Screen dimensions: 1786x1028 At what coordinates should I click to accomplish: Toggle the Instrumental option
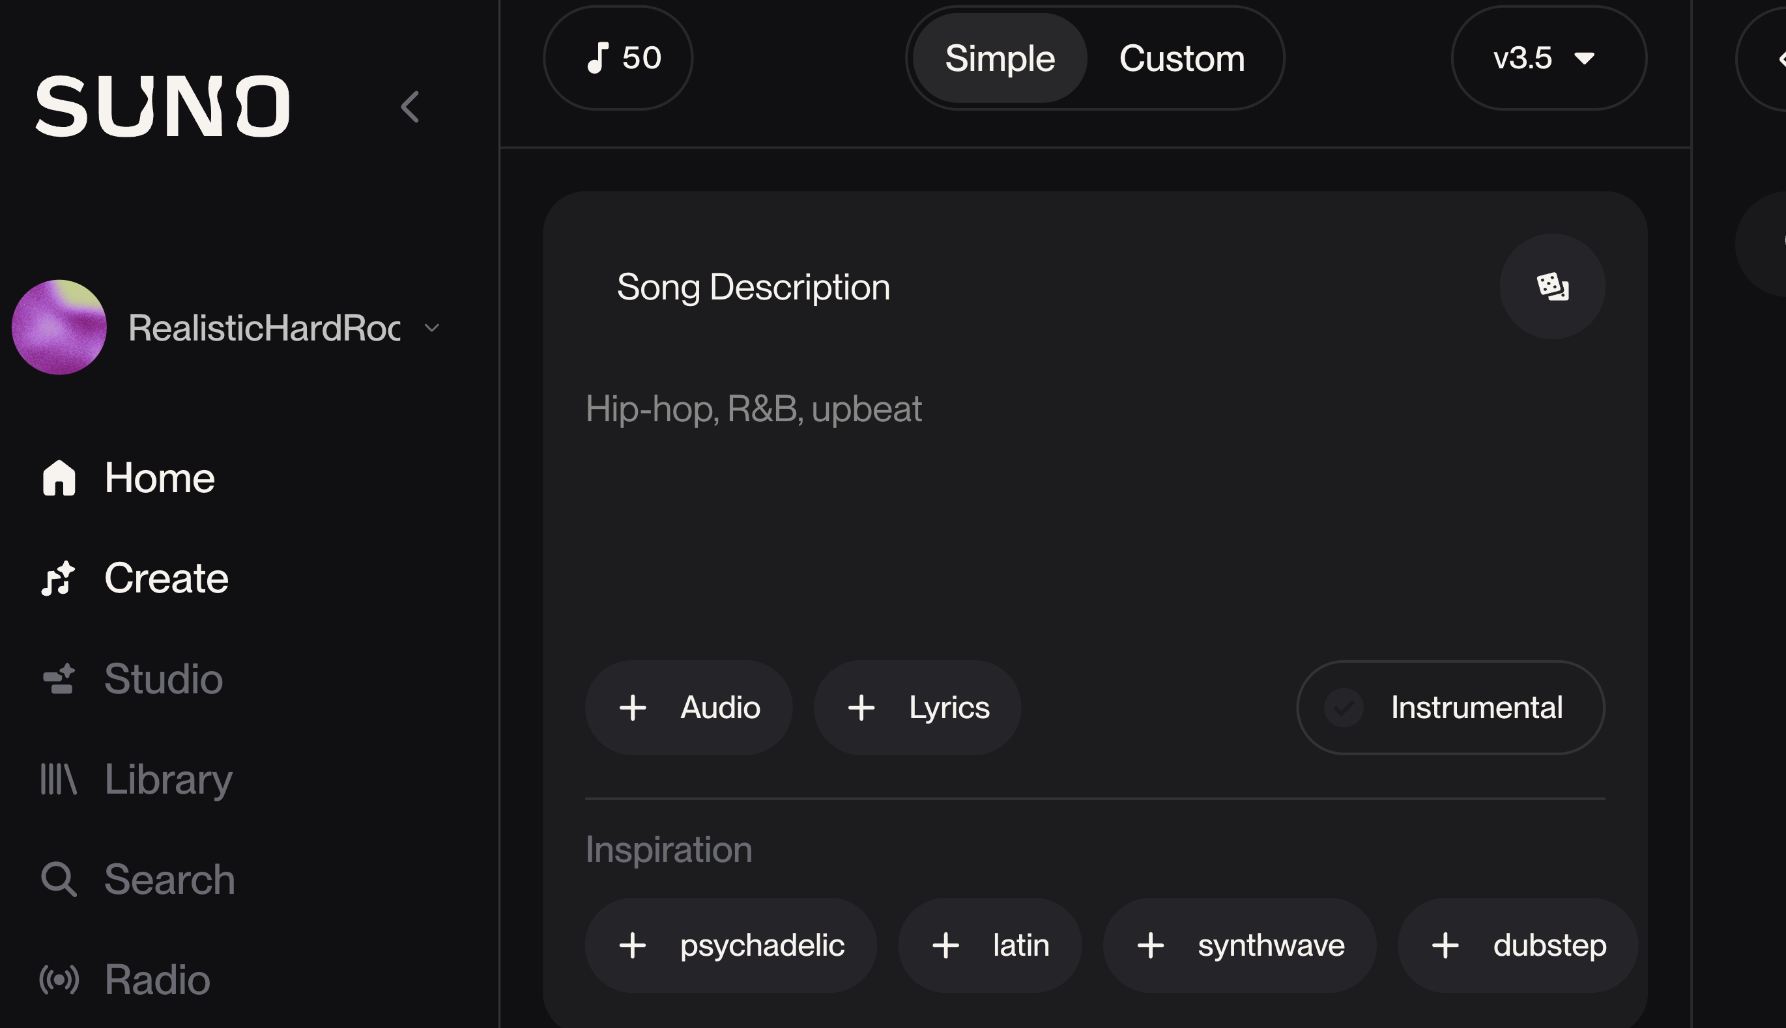point(1450,708)
